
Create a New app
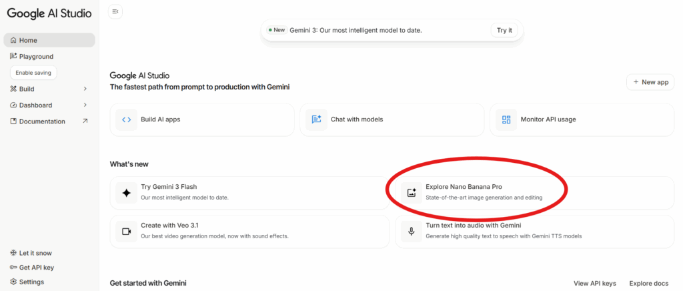click(x=650, y=82)
